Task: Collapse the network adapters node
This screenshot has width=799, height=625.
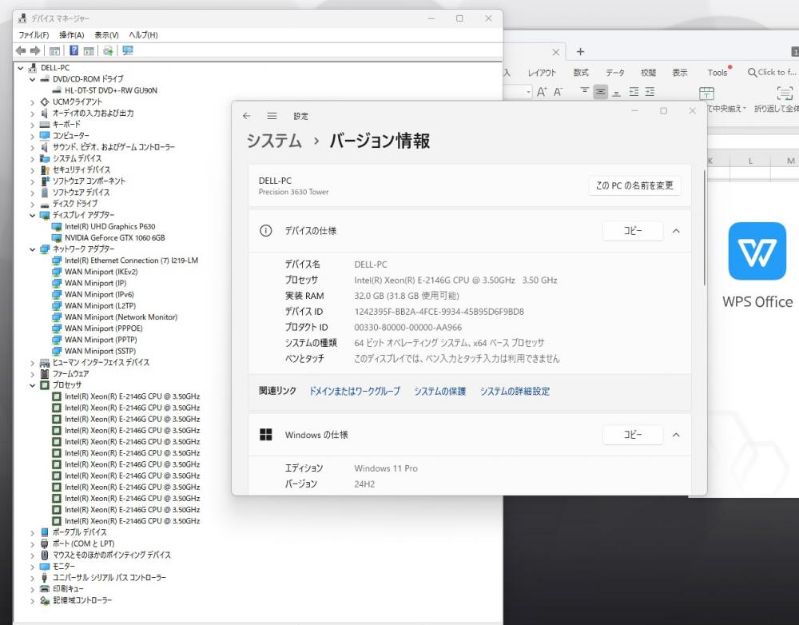Action: point(33,249)
